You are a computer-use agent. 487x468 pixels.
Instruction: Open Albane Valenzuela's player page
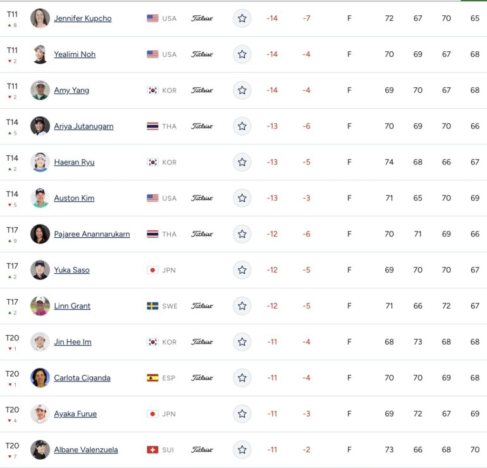(86, 450)
